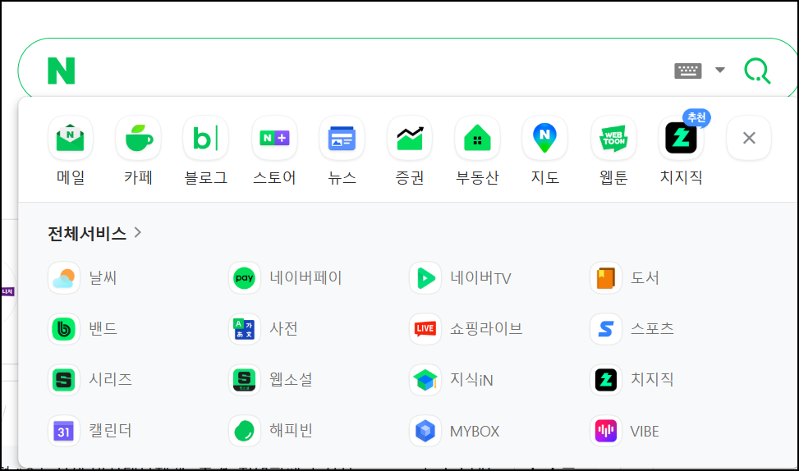The width and height of the screenshot is (799, 471).
Task: Select the 사전 text label
Action: (283, 328)
